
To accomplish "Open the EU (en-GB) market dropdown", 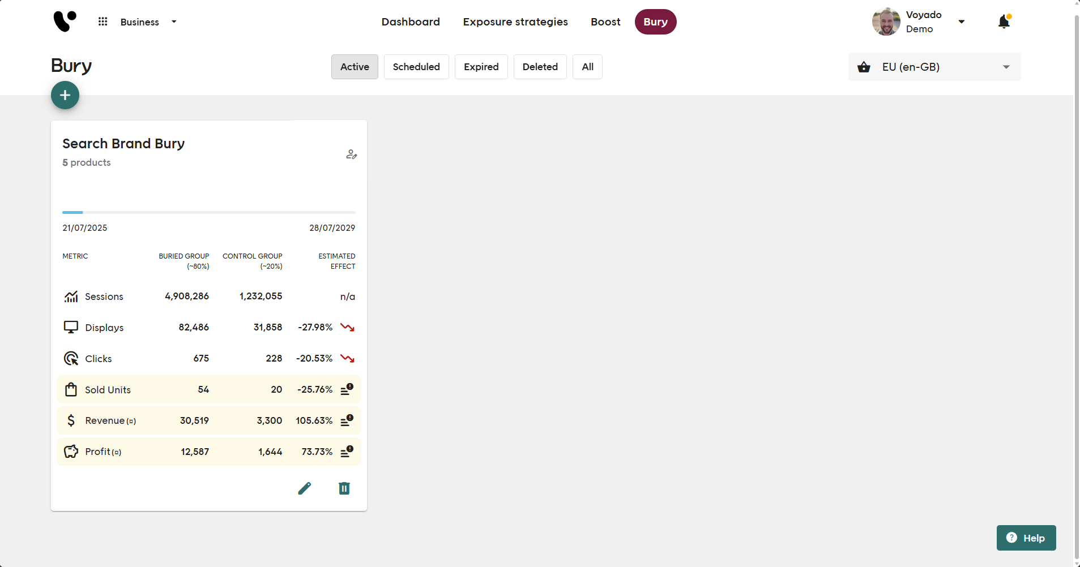I will tap(934, 67).
